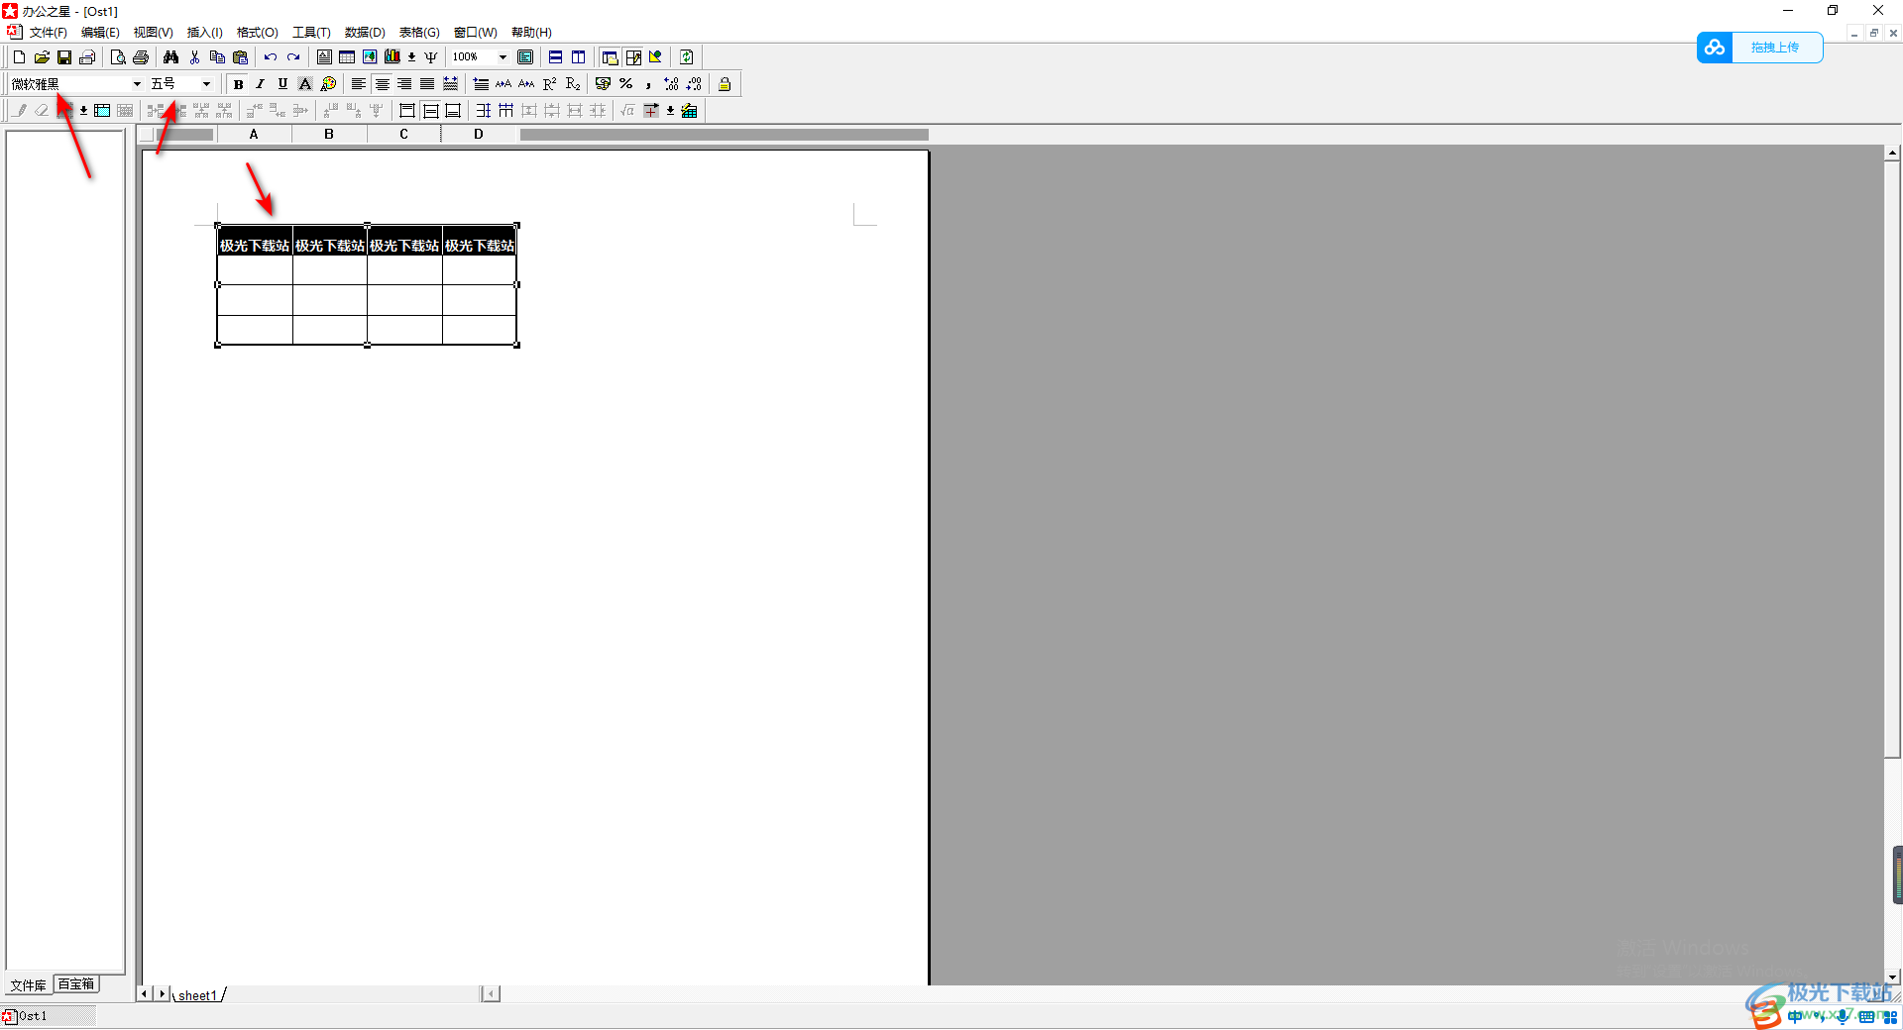
Task: Toggle center alignment
Action: click(382, 84)
